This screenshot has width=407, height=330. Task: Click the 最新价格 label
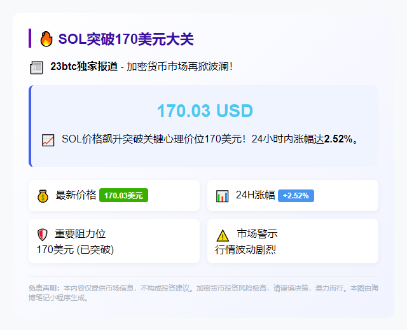coord(76,195)
